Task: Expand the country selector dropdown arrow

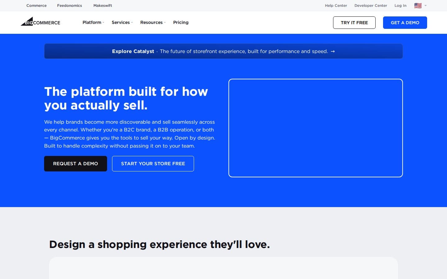Action: pos(426,6)
